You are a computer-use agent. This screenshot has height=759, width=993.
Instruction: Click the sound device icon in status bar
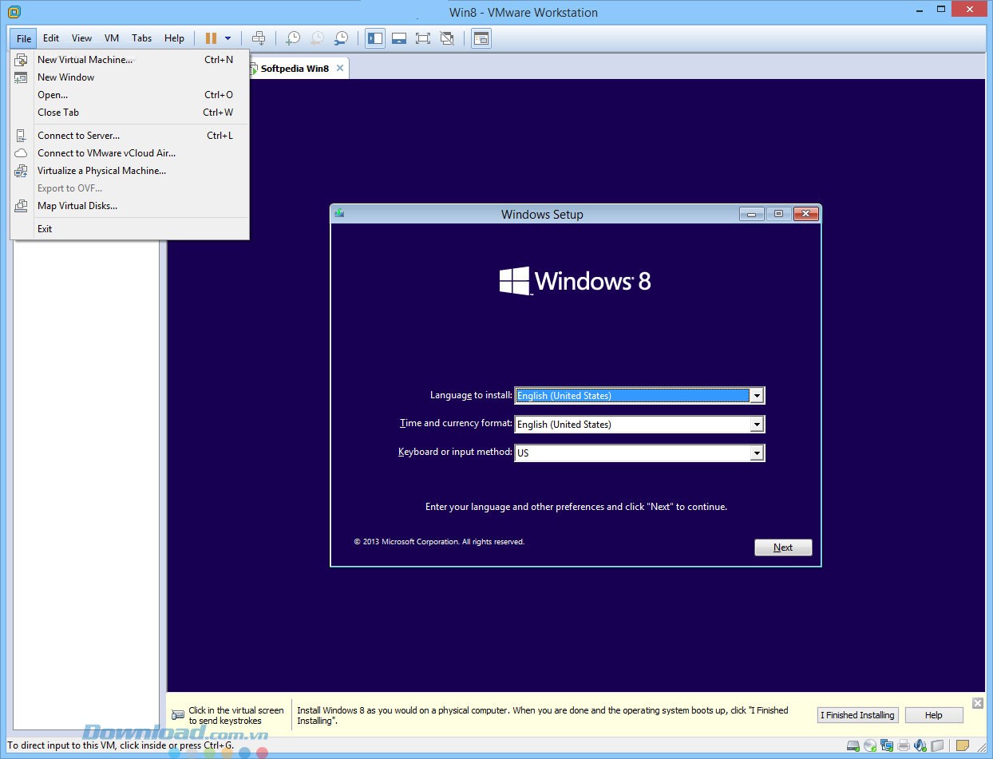[920, 745]
